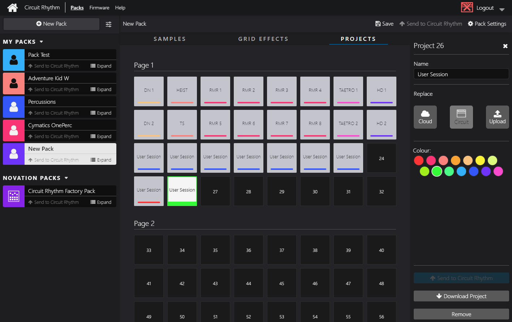Screen dimensions: 512x322
Task: Open the Firmware menu
Action: tap(99, 7)
